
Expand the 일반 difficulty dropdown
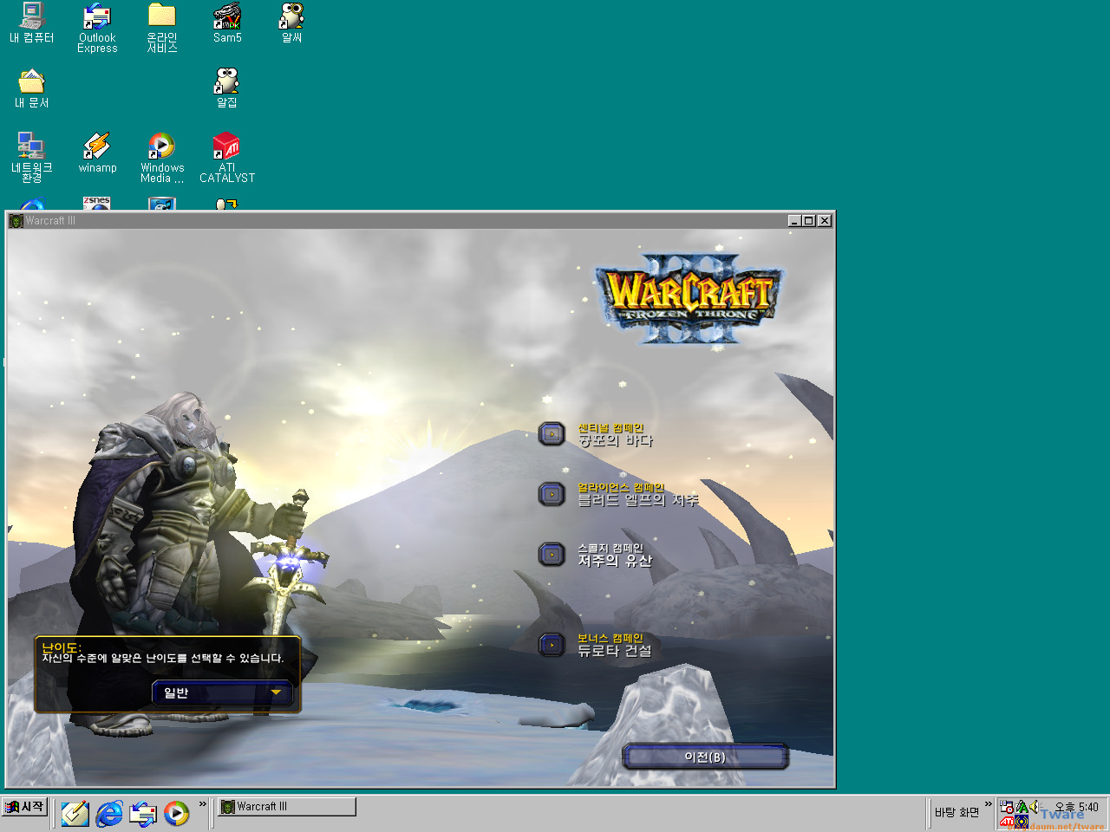click(x=222, y=692)
